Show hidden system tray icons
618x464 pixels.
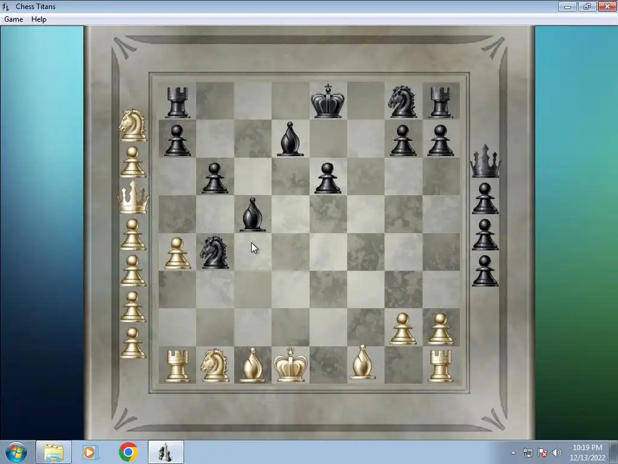coord(513,453)
